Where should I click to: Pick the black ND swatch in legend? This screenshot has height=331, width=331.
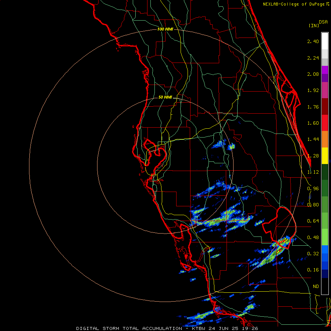(x=325, y=286)
